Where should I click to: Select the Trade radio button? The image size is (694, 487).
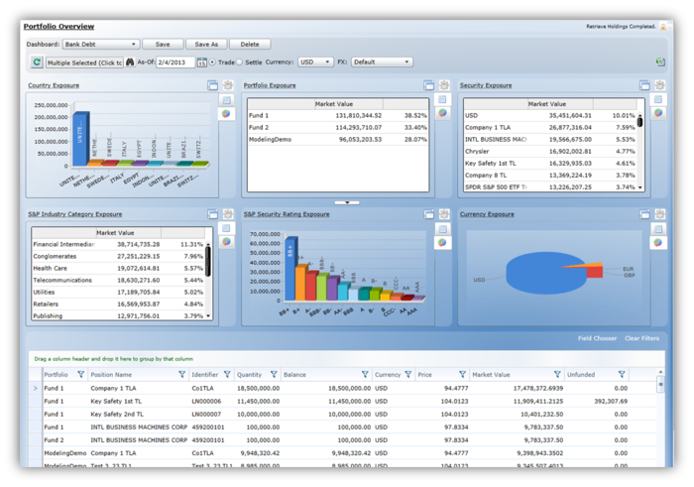click(212, 62)
